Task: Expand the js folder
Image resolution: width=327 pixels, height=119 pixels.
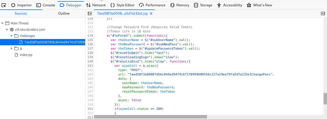Action: tap(12, 48)
